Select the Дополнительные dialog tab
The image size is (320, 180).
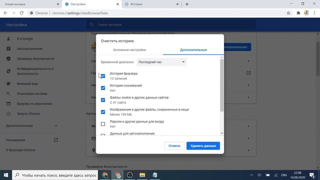pyautogui.click(x=193, y=50)
